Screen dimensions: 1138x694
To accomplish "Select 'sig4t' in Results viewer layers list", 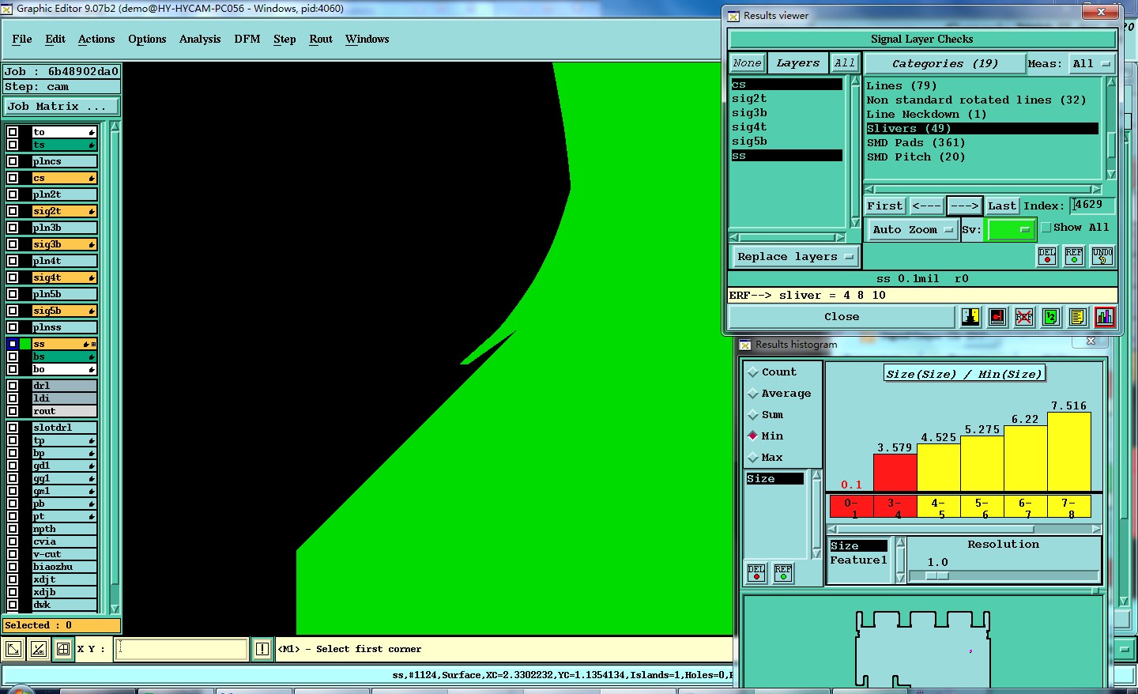I will coord(749,127).
